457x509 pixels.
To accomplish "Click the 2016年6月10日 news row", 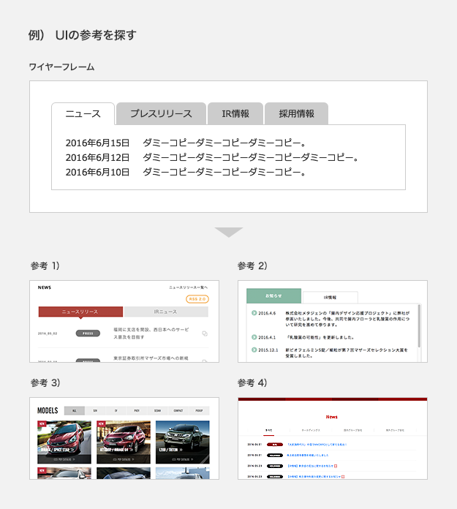I will (x=186, y=172).
